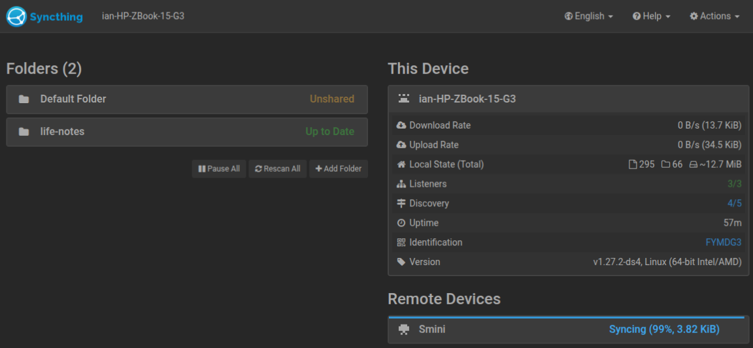Click the Default Folder folder icon
Viewport: 753px width, 348px height.
pyautogui.click(x=24, y=99)
